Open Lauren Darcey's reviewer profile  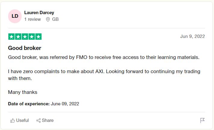coord(39,13)
